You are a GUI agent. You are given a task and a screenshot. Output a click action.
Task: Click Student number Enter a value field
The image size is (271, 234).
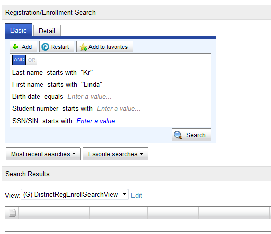118,109
